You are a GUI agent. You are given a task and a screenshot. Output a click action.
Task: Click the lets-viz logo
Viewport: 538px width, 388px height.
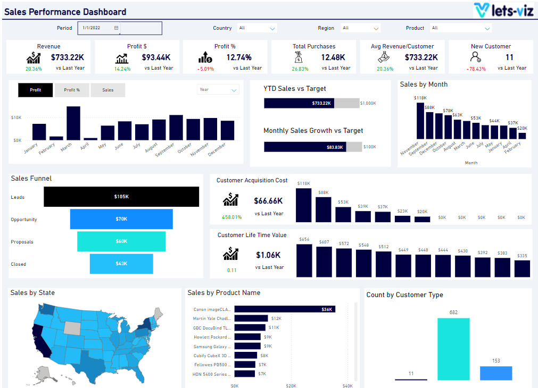(x=504, y=9)
